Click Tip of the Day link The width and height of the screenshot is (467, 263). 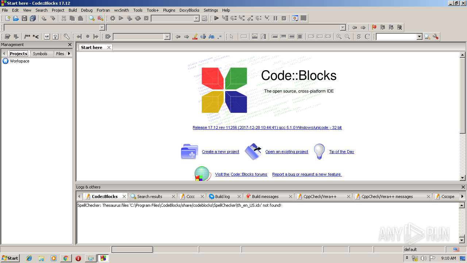[x=341, y=152]
